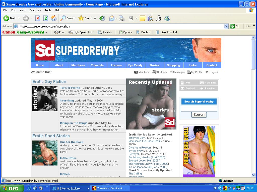Open the Riding on the Range link

[x=74, y=123]
